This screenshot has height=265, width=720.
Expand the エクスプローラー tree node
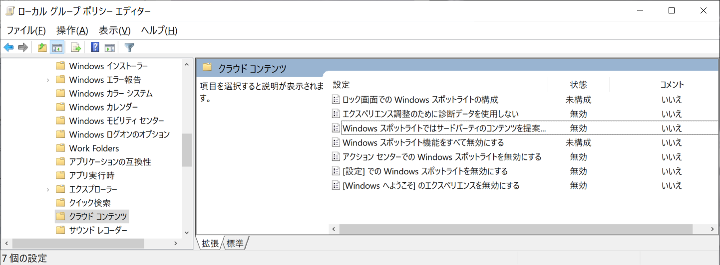[48, 189]
